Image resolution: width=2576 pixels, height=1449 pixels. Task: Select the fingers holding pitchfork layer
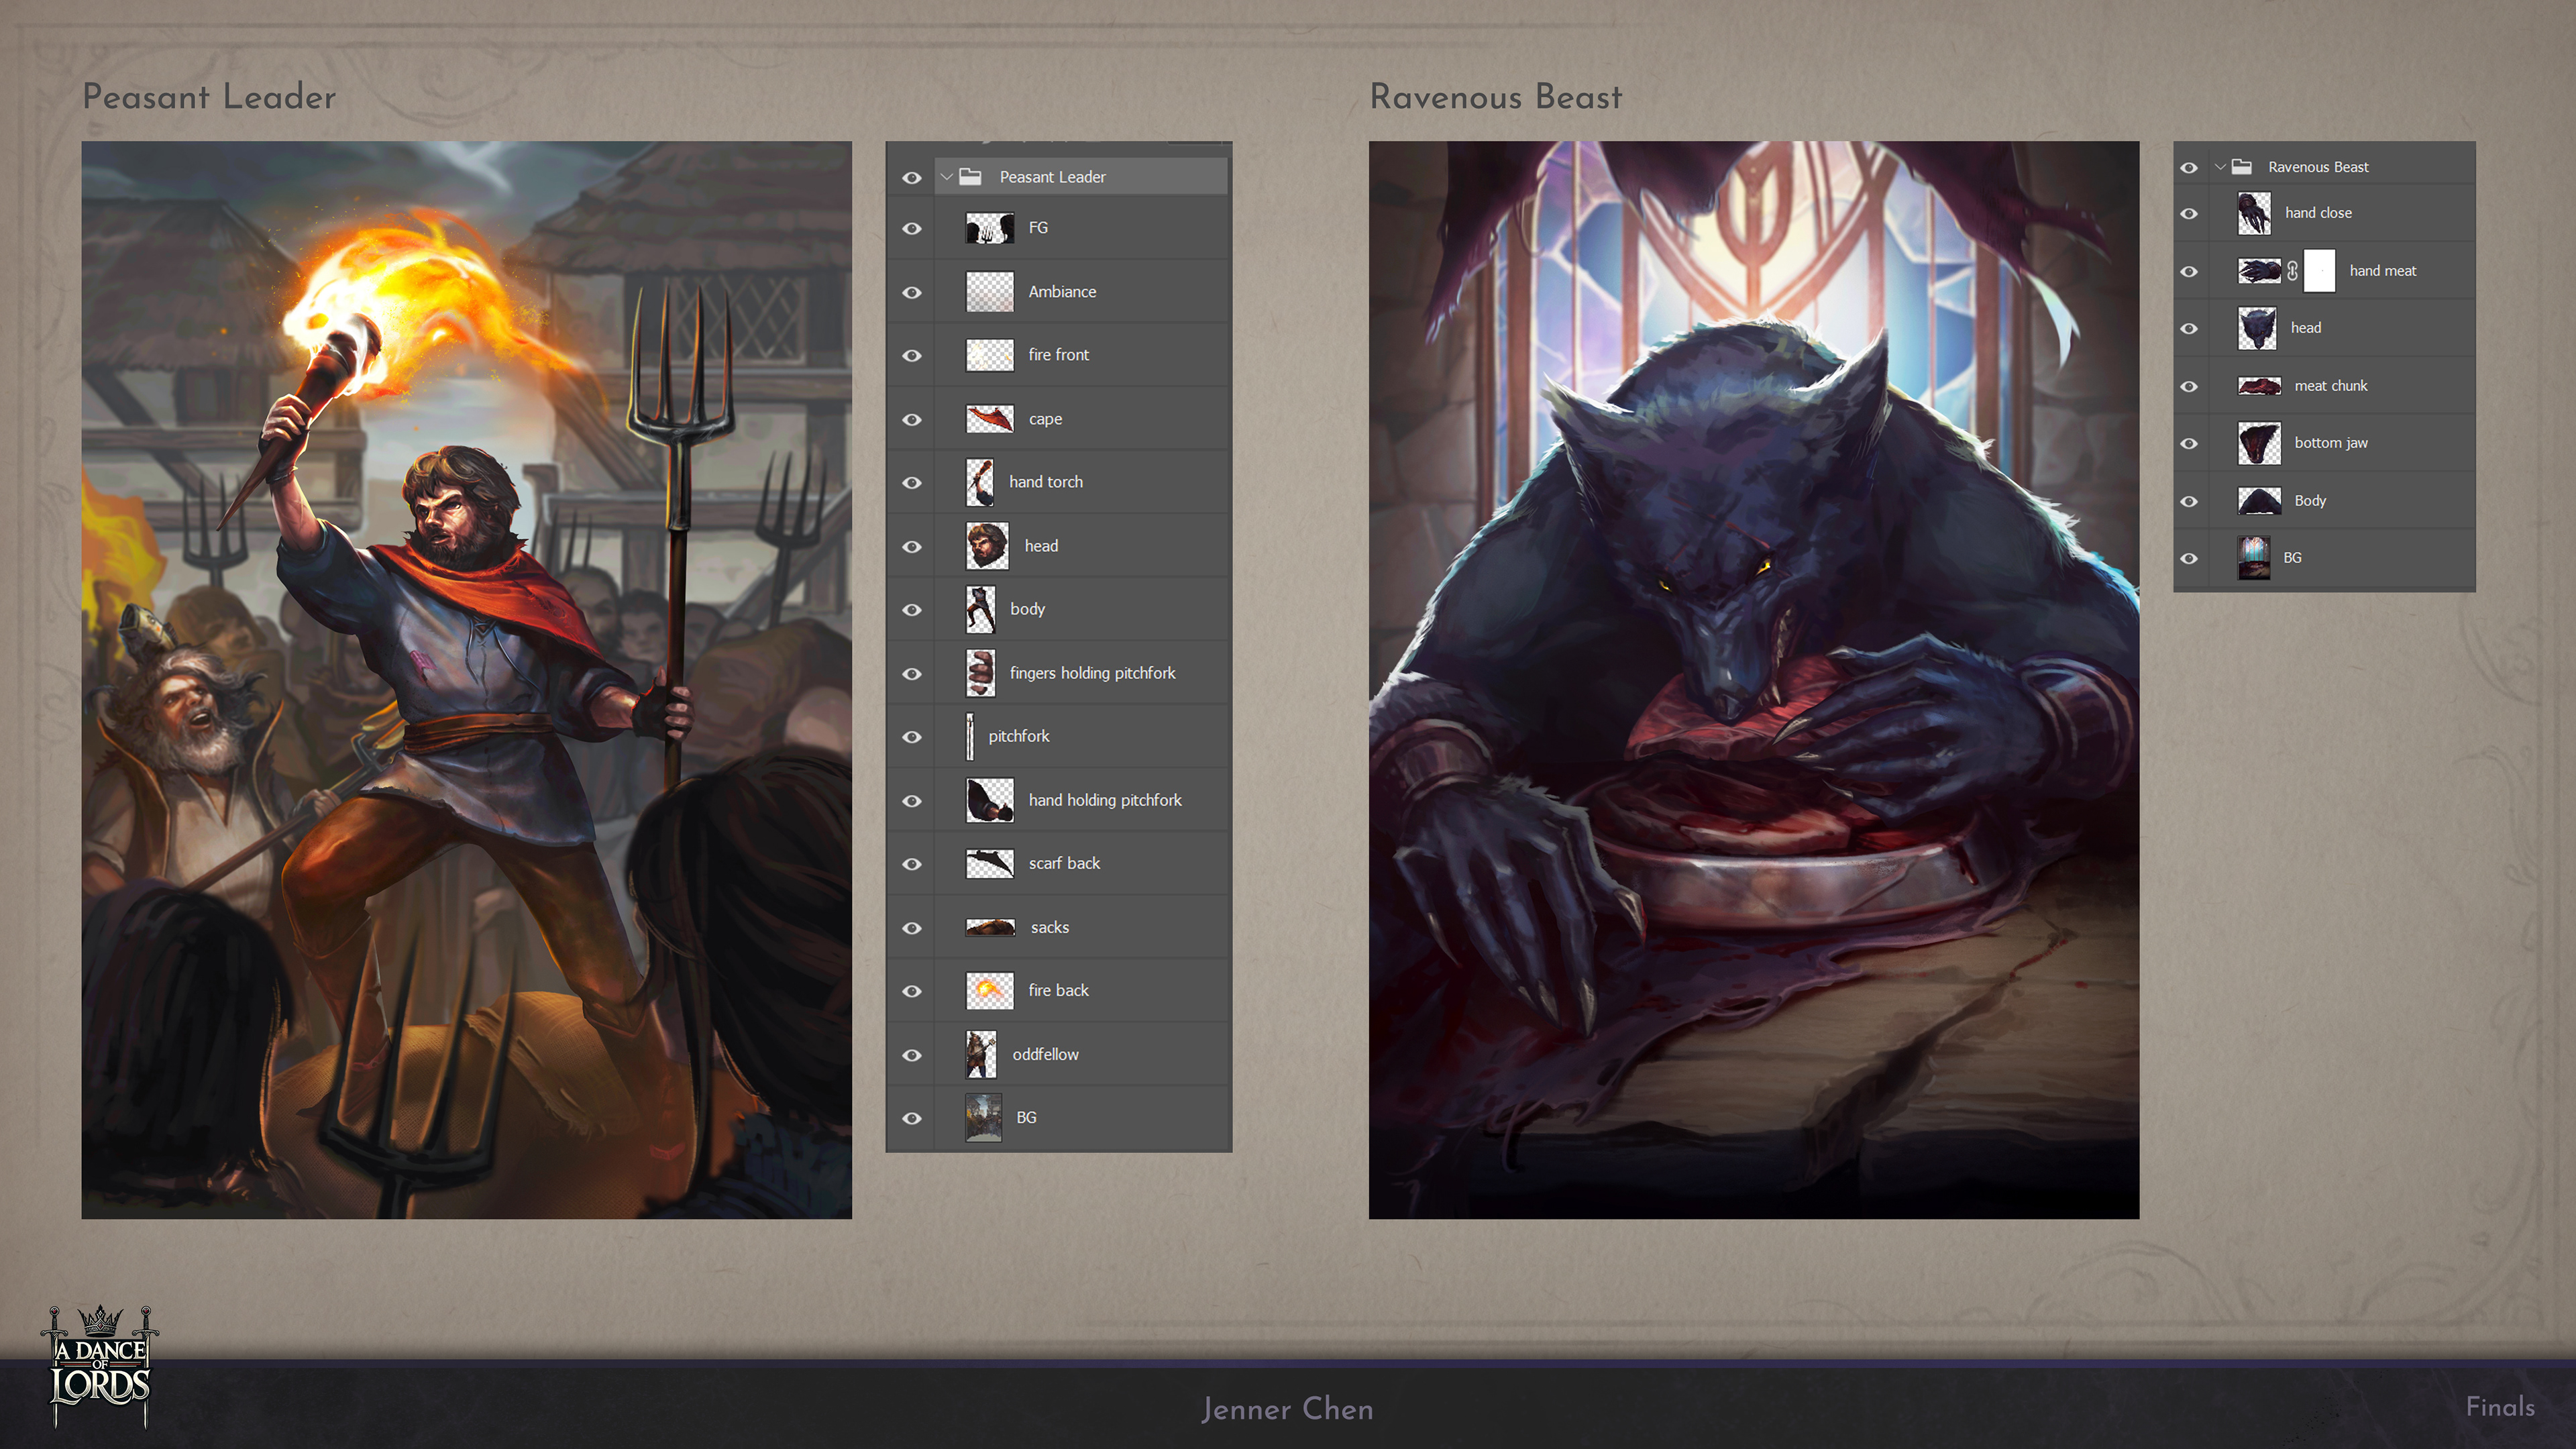(1092, 673)
